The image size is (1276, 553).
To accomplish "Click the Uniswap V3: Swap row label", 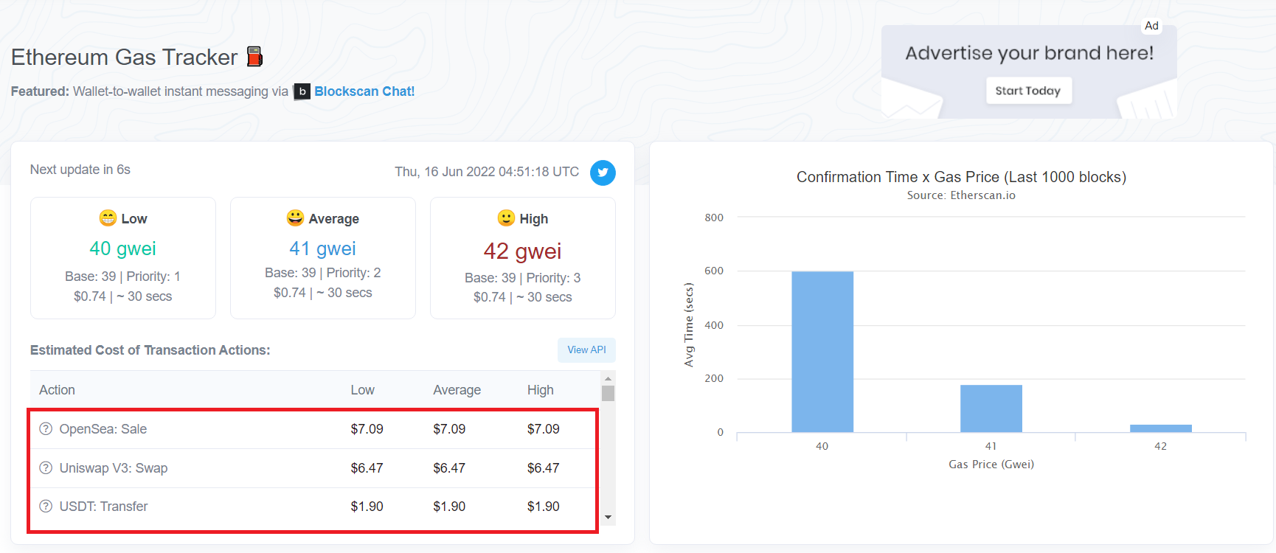I will pyautogui.click(x=114, y=468).
